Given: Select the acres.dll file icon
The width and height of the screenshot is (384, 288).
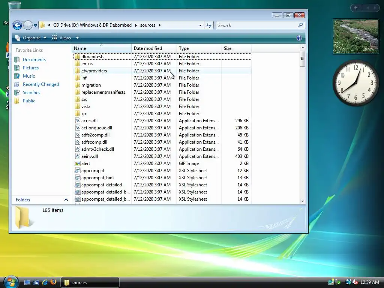Looking at the screenshot, I should [77, 120].
